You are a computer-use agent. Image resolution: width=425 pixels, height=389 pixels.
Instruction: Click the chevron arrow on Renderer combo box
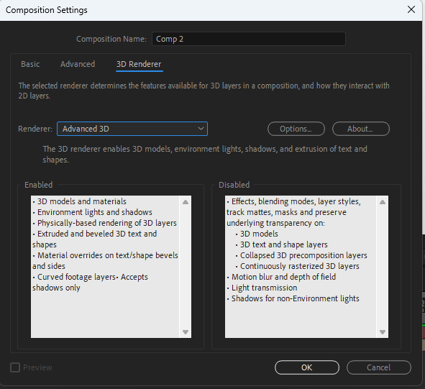point(201,129)
